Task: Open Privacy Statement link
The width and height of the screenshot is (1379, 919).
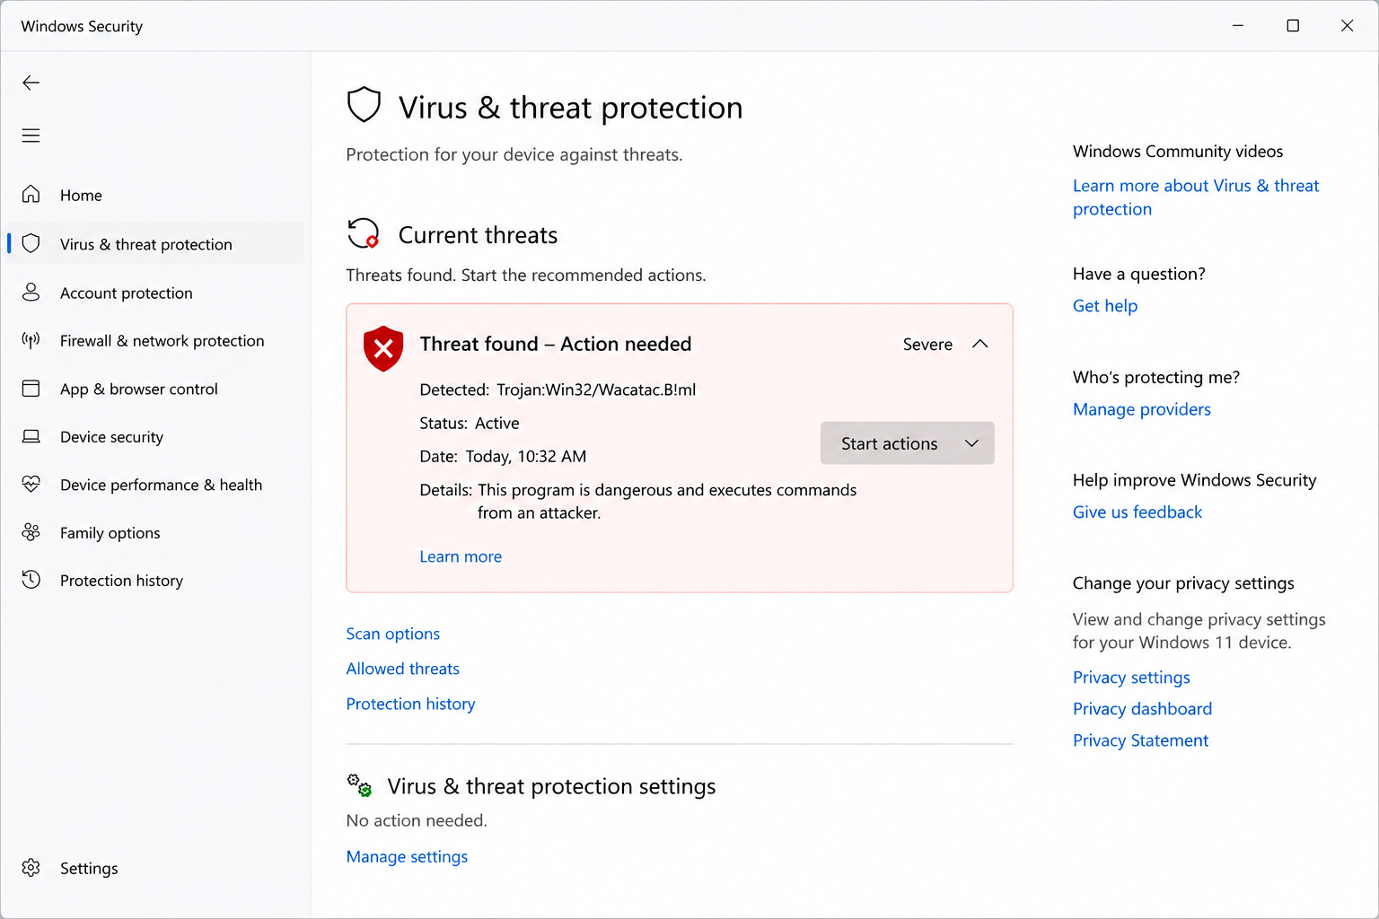Action: (x=1140, y=740)
